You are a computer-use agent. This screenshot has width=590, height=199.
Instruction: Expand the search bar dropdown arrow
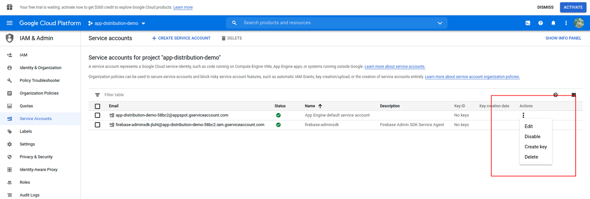[440, 23]
